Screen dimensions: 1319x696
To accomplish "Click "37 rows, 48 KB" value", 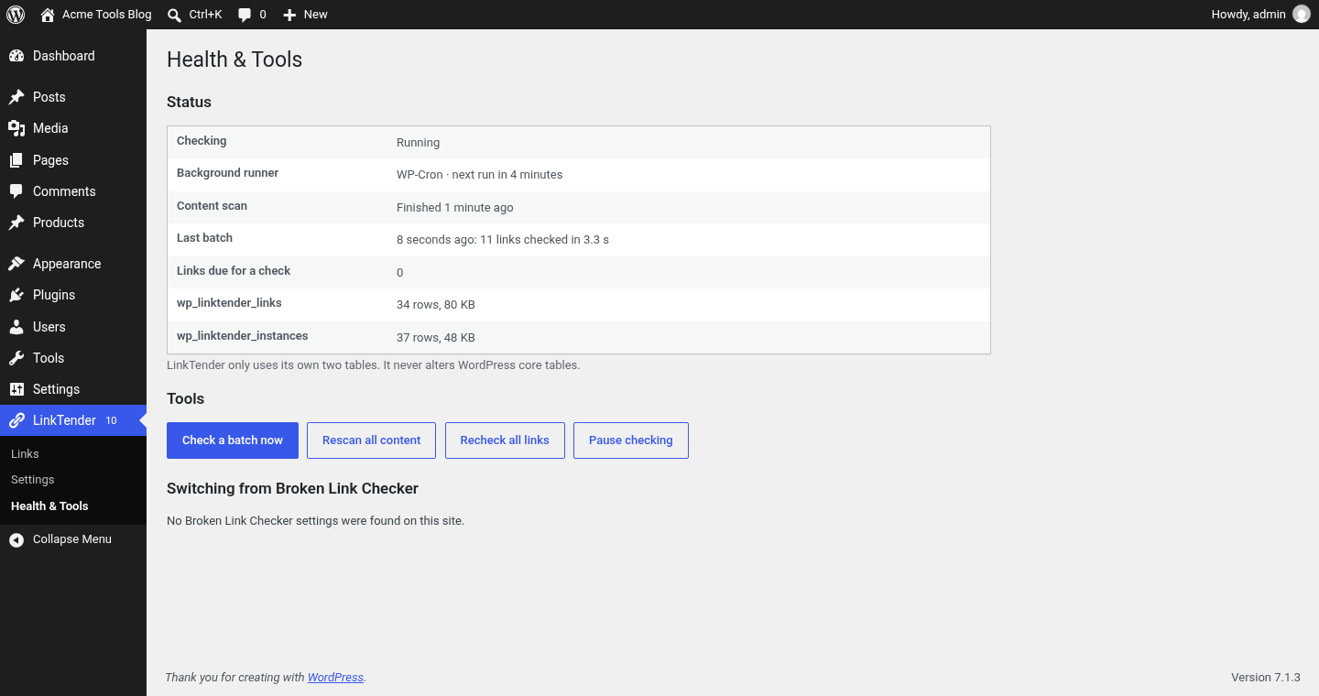I will click(x=436, y=338).
